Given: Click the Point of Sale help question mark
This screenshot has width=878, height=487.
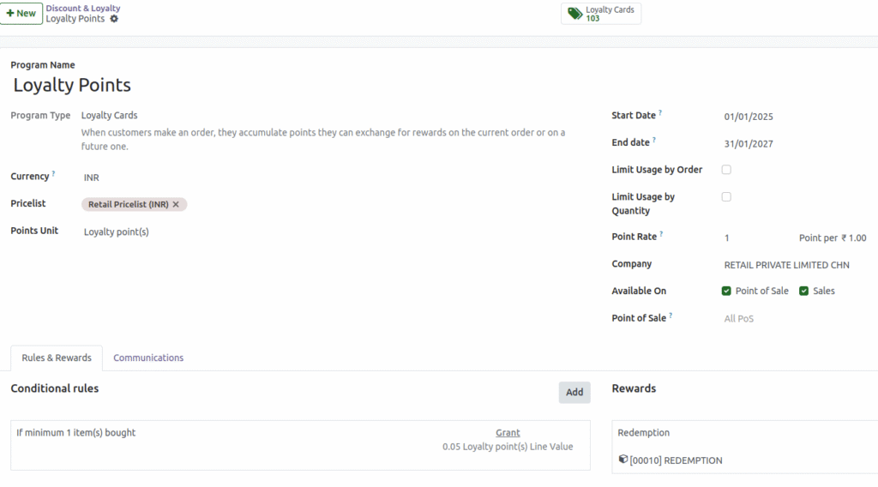Looking at the screenshot, I should [x=671, y=316].
